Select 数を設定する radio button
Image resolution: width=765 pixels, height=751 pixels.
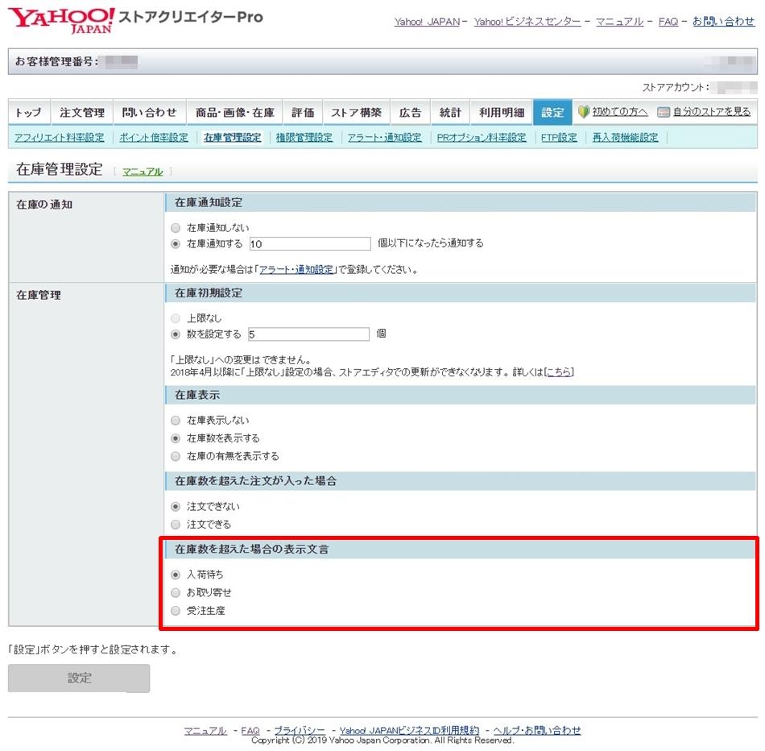pyautogui.click(x=176, y=334)
